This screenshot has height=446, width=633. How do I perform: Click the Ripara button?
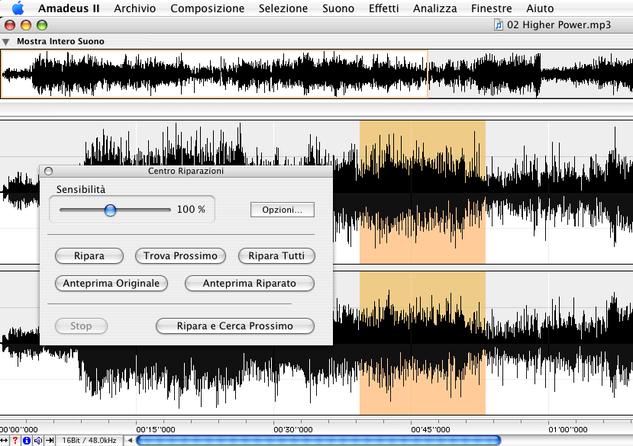pyautogui.click(x=89, y=255)
